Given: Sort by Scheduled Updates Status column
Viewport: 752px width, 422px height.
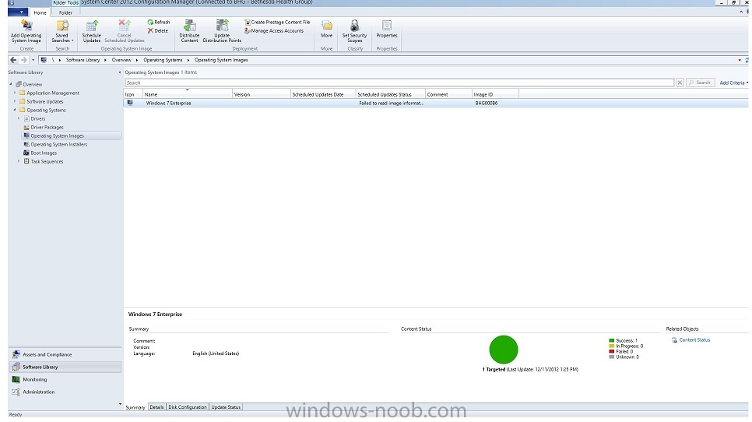Looking at the screenshot, I should coord(390,94).
